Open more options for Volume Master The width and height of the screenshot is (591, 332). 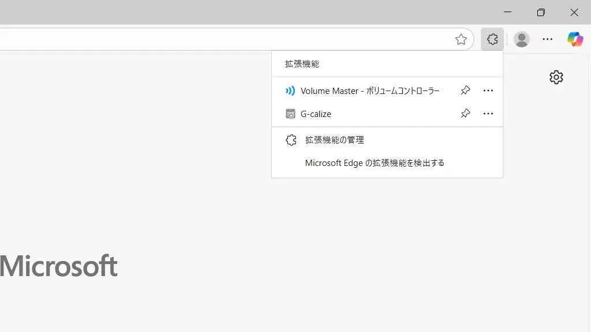pos(488,90)
